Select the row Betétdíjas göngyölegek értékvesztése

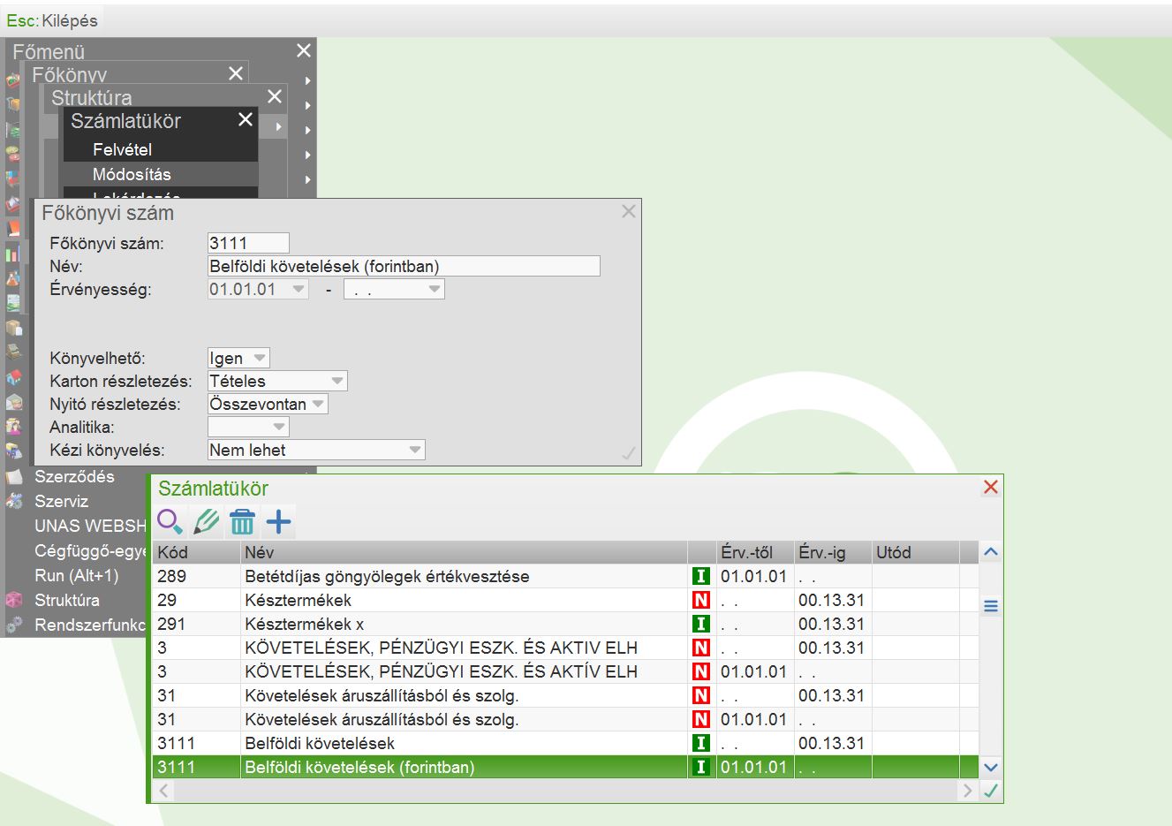click(566, 576)
